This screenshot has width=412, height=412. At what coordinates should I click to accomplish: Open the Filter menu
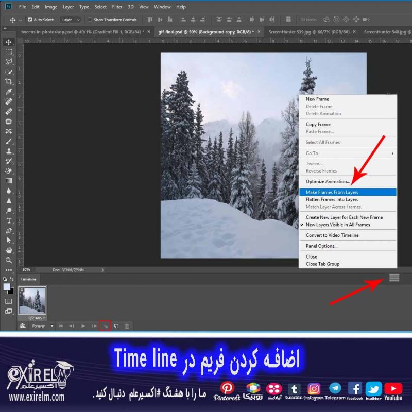(117, 7)
